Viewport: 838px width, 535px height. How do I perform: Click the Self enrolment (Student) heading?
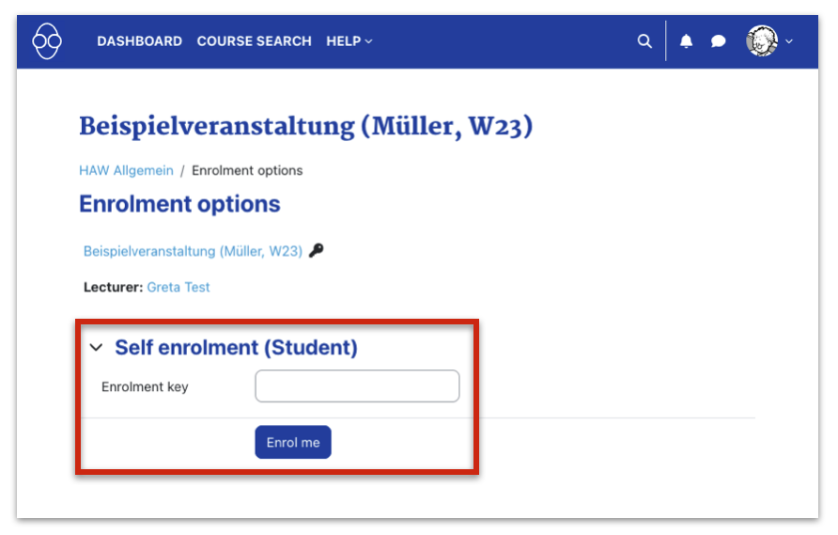coord(236,348)
